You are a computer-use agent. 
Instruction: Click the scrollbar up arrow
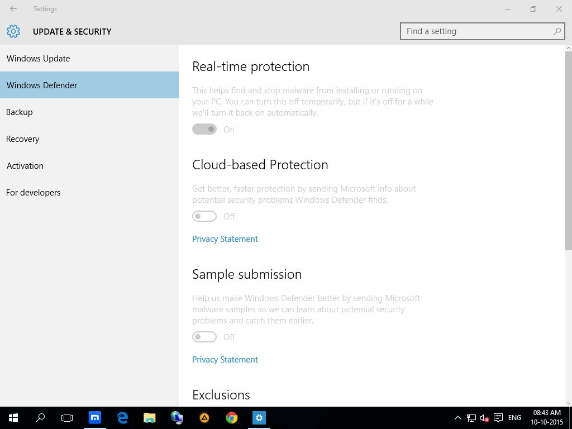click(568, 48)
